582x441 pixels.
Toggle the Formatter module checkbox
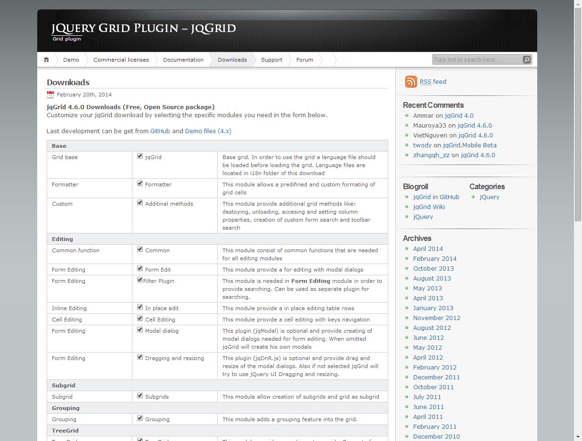[x=140, y=184]
